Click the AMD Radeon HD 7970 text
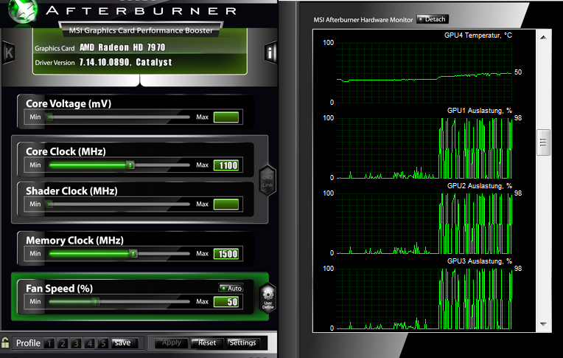Viewport: 563px width, 358px height. pyautogui.click(x=122, y=47)
